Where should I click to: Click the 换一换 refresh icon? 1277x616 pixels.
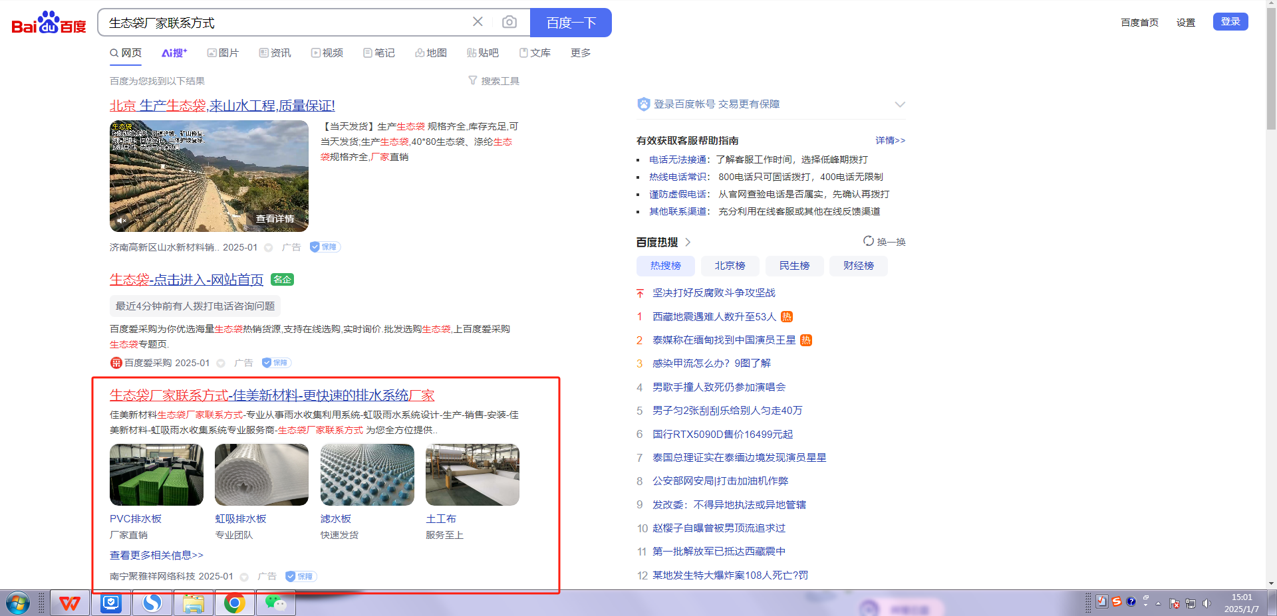point(869,241)
